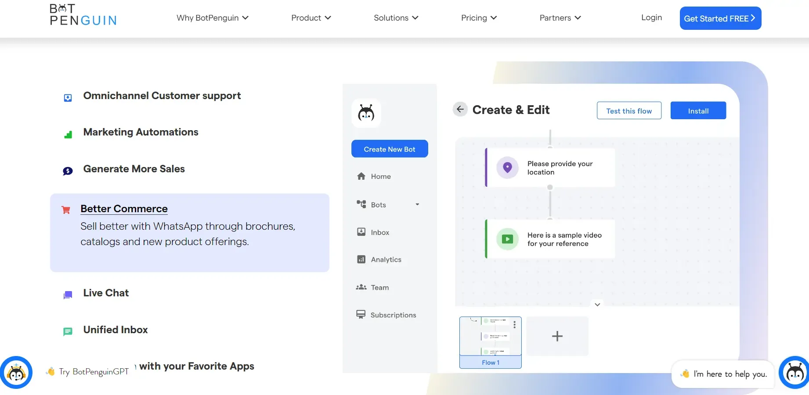Screen dimensions: 809x395
Task: Click the Test this flow button
Action: pyautogui.click(x=629, y=110)
